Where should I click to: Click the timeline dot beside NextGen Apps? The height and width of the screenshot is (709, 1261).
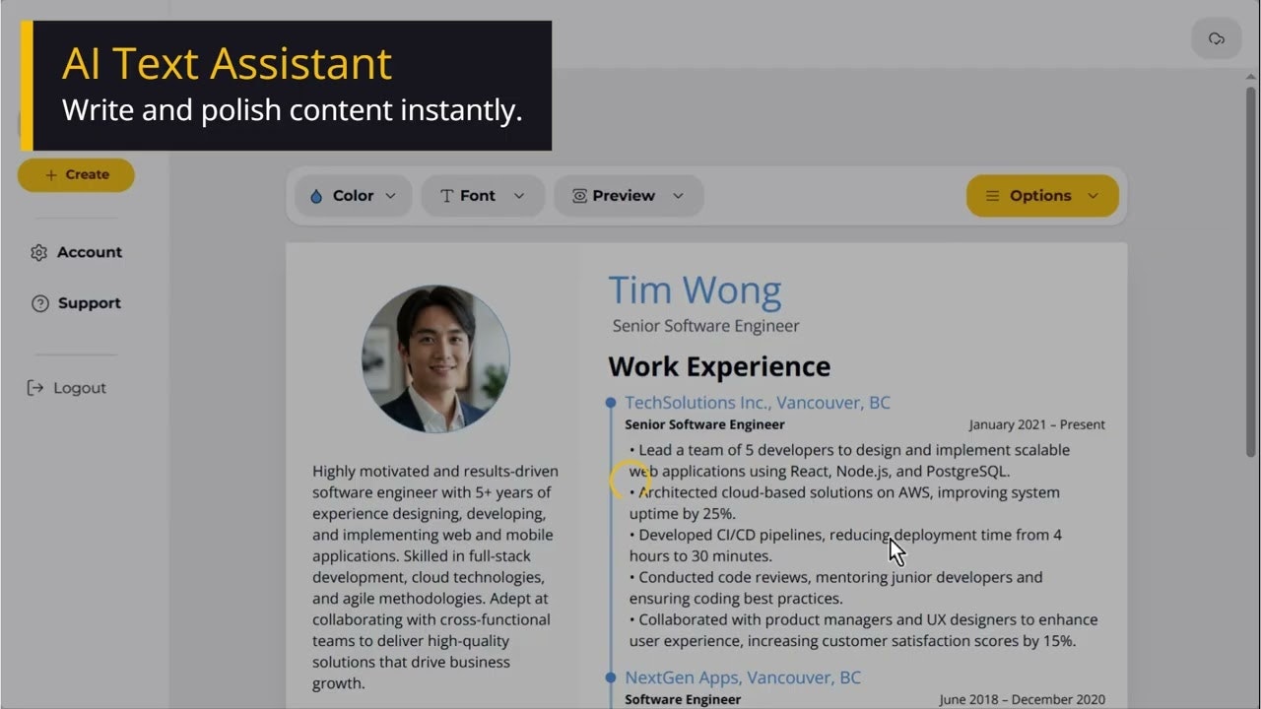pos(611,677)
